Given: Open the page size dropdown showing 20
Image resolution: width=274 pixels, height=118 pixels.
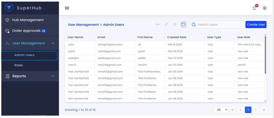Looking at the screenshot, I should coord(221,110).
